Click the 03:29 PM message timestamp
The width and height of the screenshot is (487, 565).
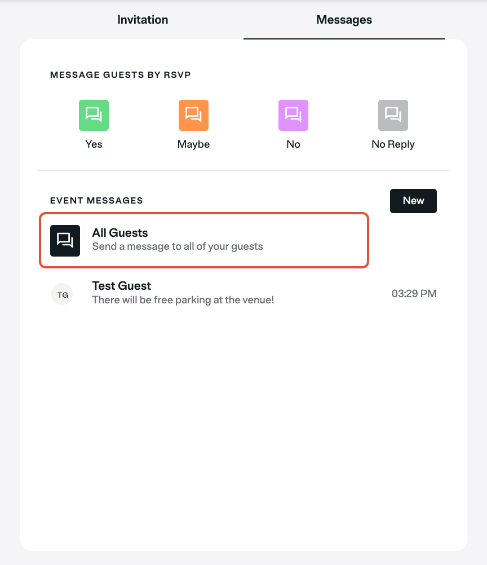[414, 294]
